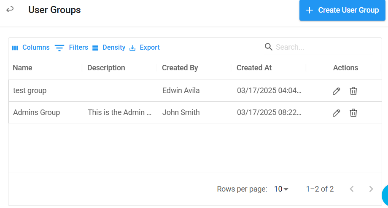Image resolution: width=388 pixels, height=208 pixels.
Task: Delete Admins Group using trash icon
Action: (353, 113)
